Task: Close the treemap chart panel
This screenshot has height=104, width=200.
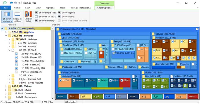Action: 197,29
